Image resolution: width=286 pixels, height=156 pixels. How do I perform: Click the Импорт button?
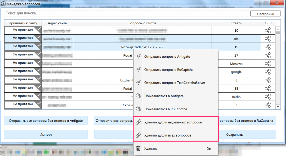pos(46,135)
